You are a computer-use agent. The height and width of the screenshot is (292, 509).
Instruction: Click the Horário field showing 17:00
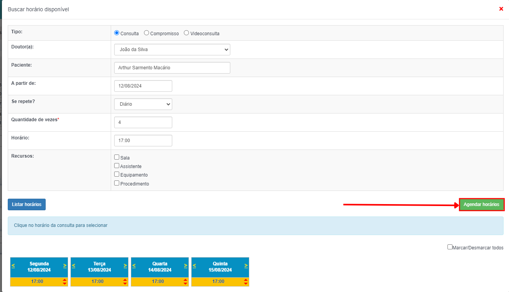143,141
